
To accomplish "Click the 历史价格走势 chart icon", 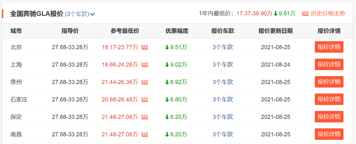I will pyautogui.click(x=306, y=13).
